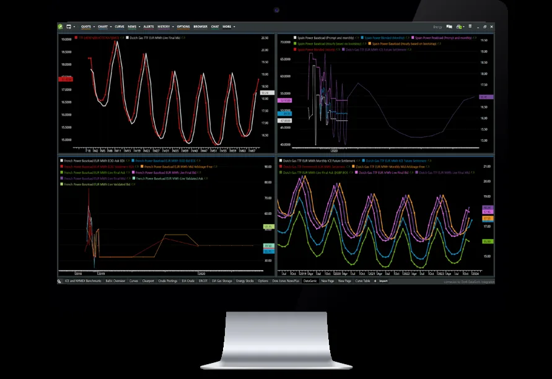Expand the CHART dropdown arrow
Screen dimensions: 552x379
111,27
